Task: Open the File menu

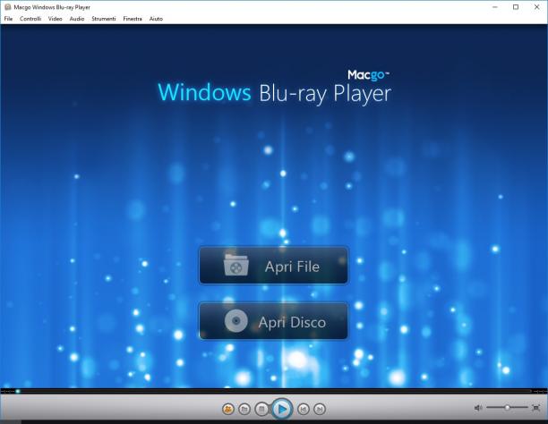Action: 8,19
